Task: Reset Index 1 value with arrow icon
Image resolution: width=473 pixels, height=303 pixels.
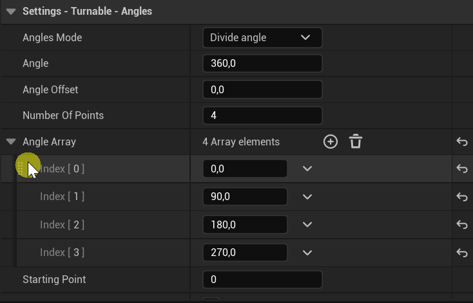Action: [x=461, y=197]
